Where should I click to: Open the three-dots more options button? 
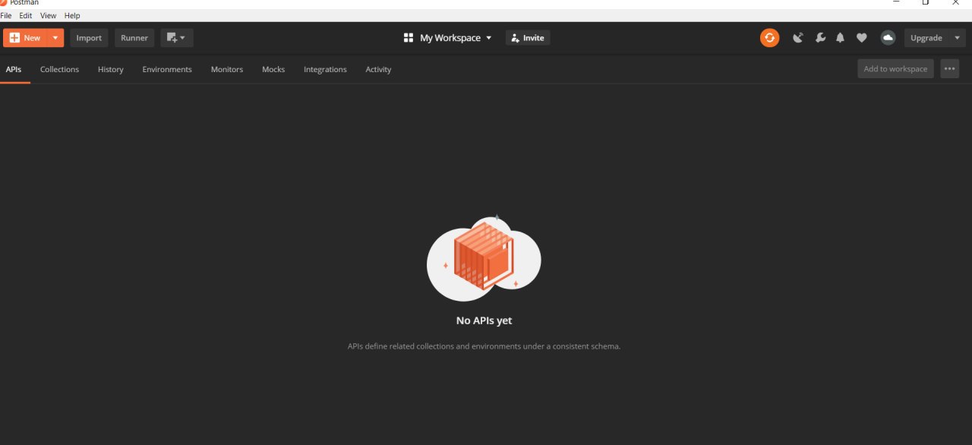click(x=949, y=69)
